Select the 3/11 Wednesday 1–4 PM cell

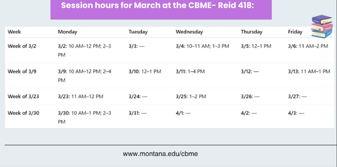tap(190, 72)
